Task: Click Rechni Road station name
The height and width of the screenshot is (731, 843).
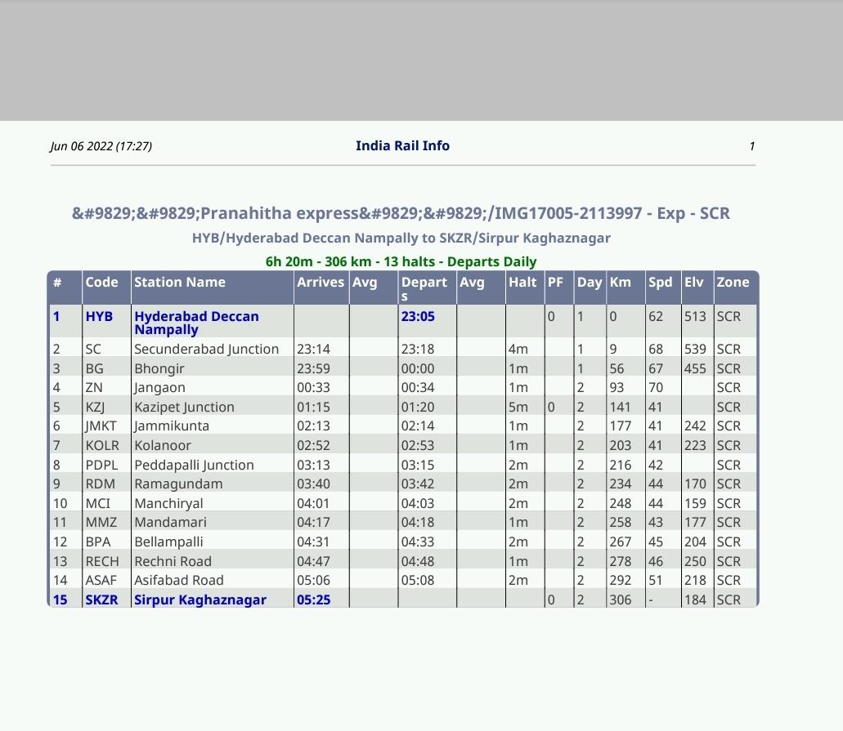Action: [173, 561]
